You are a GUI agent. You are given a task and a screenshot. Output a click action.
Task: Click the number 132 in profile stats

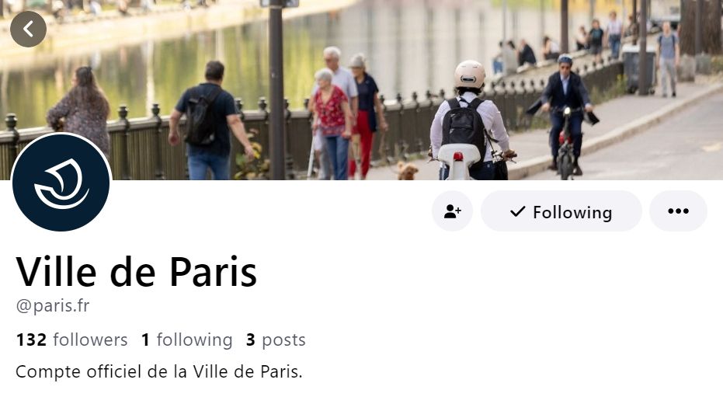[x=31, y=340]
